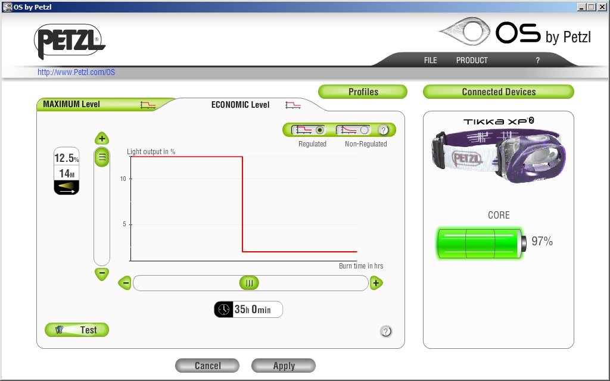Image resolution: width=610 pixels, height=381 pixels.
Task: Click the 12.5% light output value
Action: (x=67, y=158)
